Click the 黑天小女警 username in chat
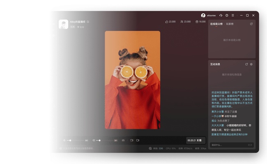The height and width of the screenshot is (164, 267). [x=218, y=112]
